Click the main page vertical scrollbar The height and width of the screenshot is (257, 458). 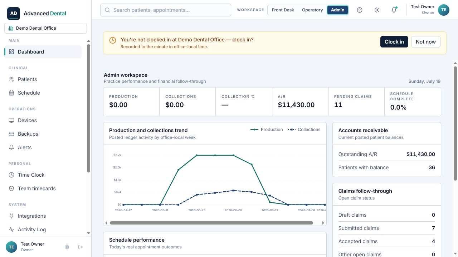455,123
